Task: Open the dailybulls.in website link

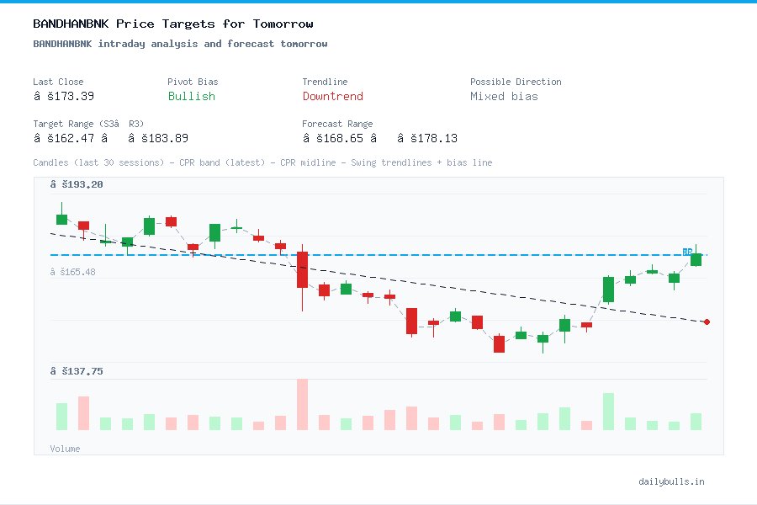Action: (x=672, y=481)
